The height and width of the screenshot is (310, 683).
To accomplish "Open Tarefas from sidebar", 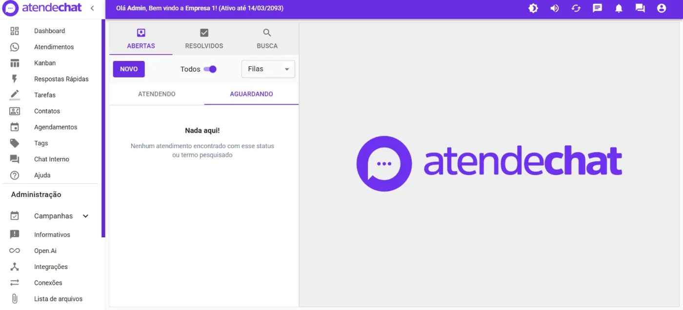I will [45, 95].
